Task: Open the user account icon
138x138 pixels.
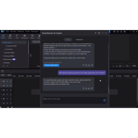Action: pos(125,31)
